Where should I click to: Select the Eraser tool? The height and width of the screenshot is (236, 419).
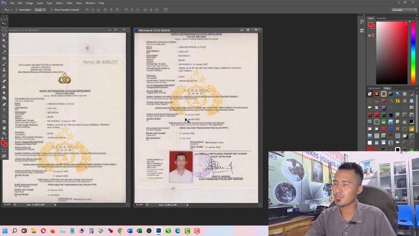pyautogui.click(x=4, y=81)
